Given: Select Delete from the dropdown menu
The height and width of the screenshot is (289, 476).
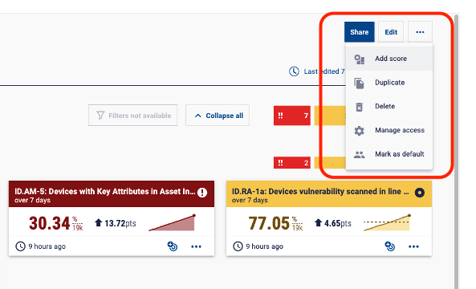Looking at the screenshot, I should (389, 106).
